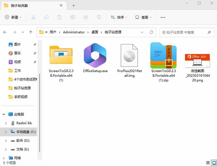Open the 新建 (New) menu
Image resolution: width=217 pixels, height=166 pixels.
pos(13,17)
